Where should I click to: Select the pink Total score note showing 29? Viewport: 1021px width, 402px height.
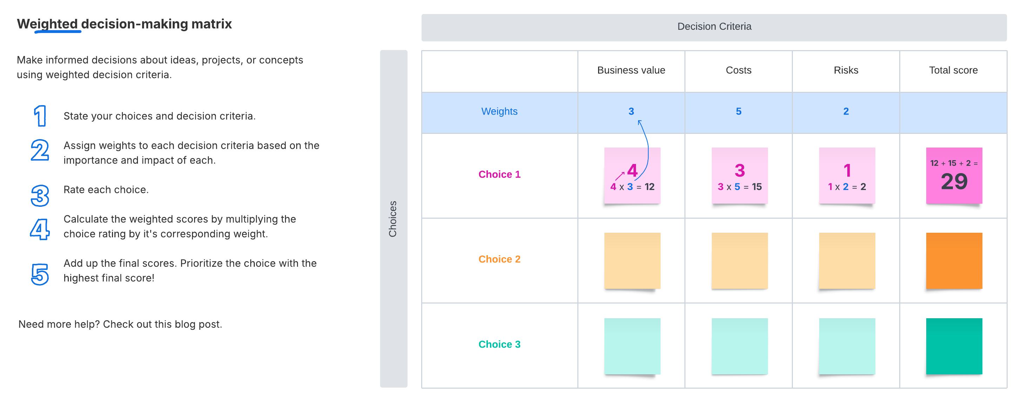(x=954, y=176)
